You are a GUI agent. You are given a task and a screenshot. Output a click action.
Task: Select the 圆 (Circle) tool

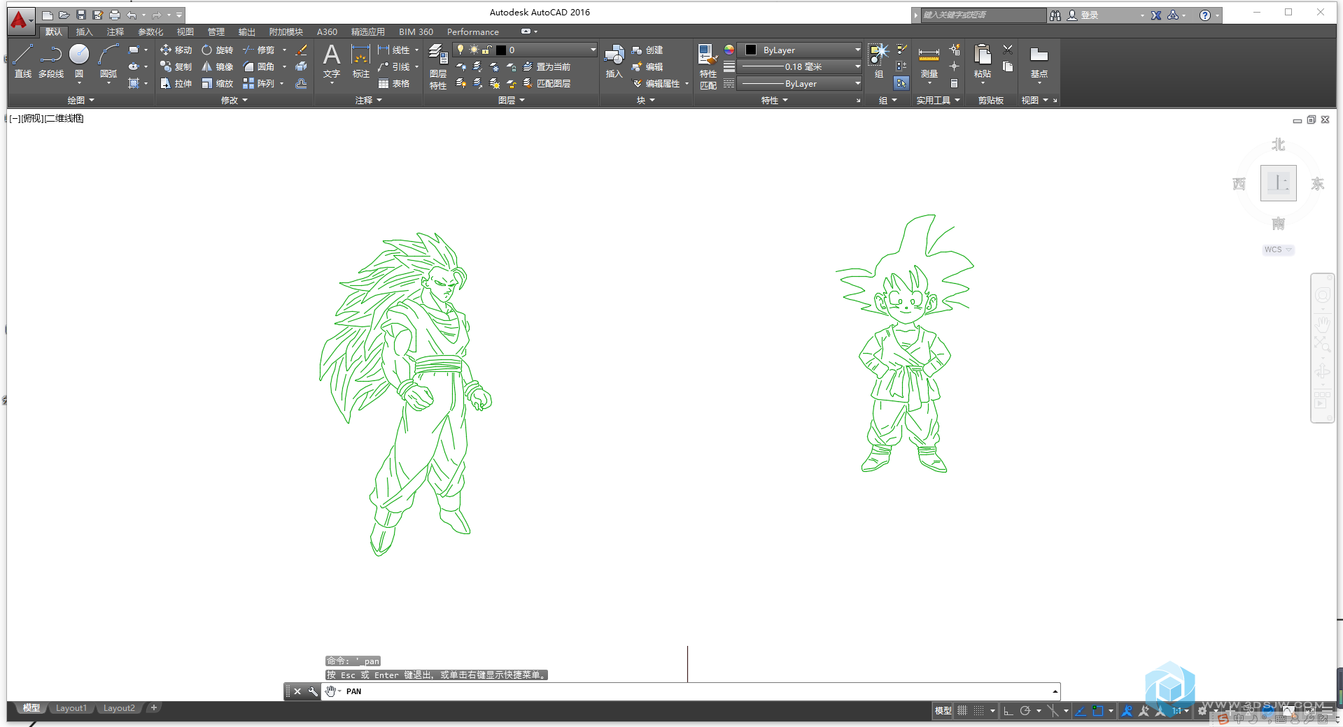click(x=79, y=61)
